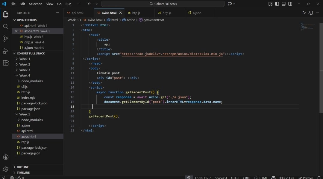Screen dimensions: 323x179
Task: Click the zoom icon in status bar
Action: tap(189, 177)
